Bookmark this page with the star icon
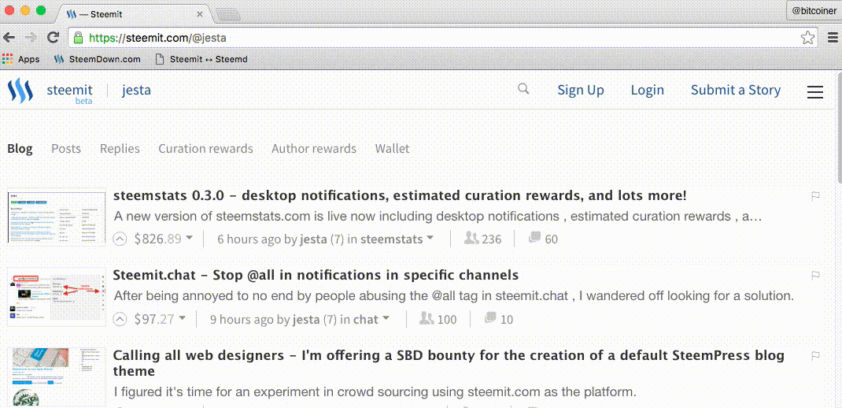Screen dimensions: 842x408 [x=807, y=38]
